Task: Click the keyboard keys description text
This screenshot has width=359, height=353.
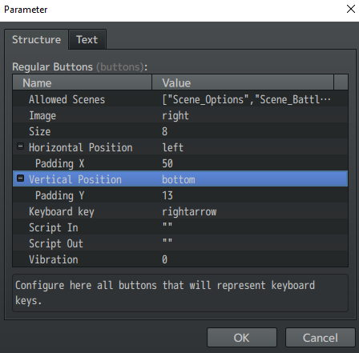Action: pos(165,293)
